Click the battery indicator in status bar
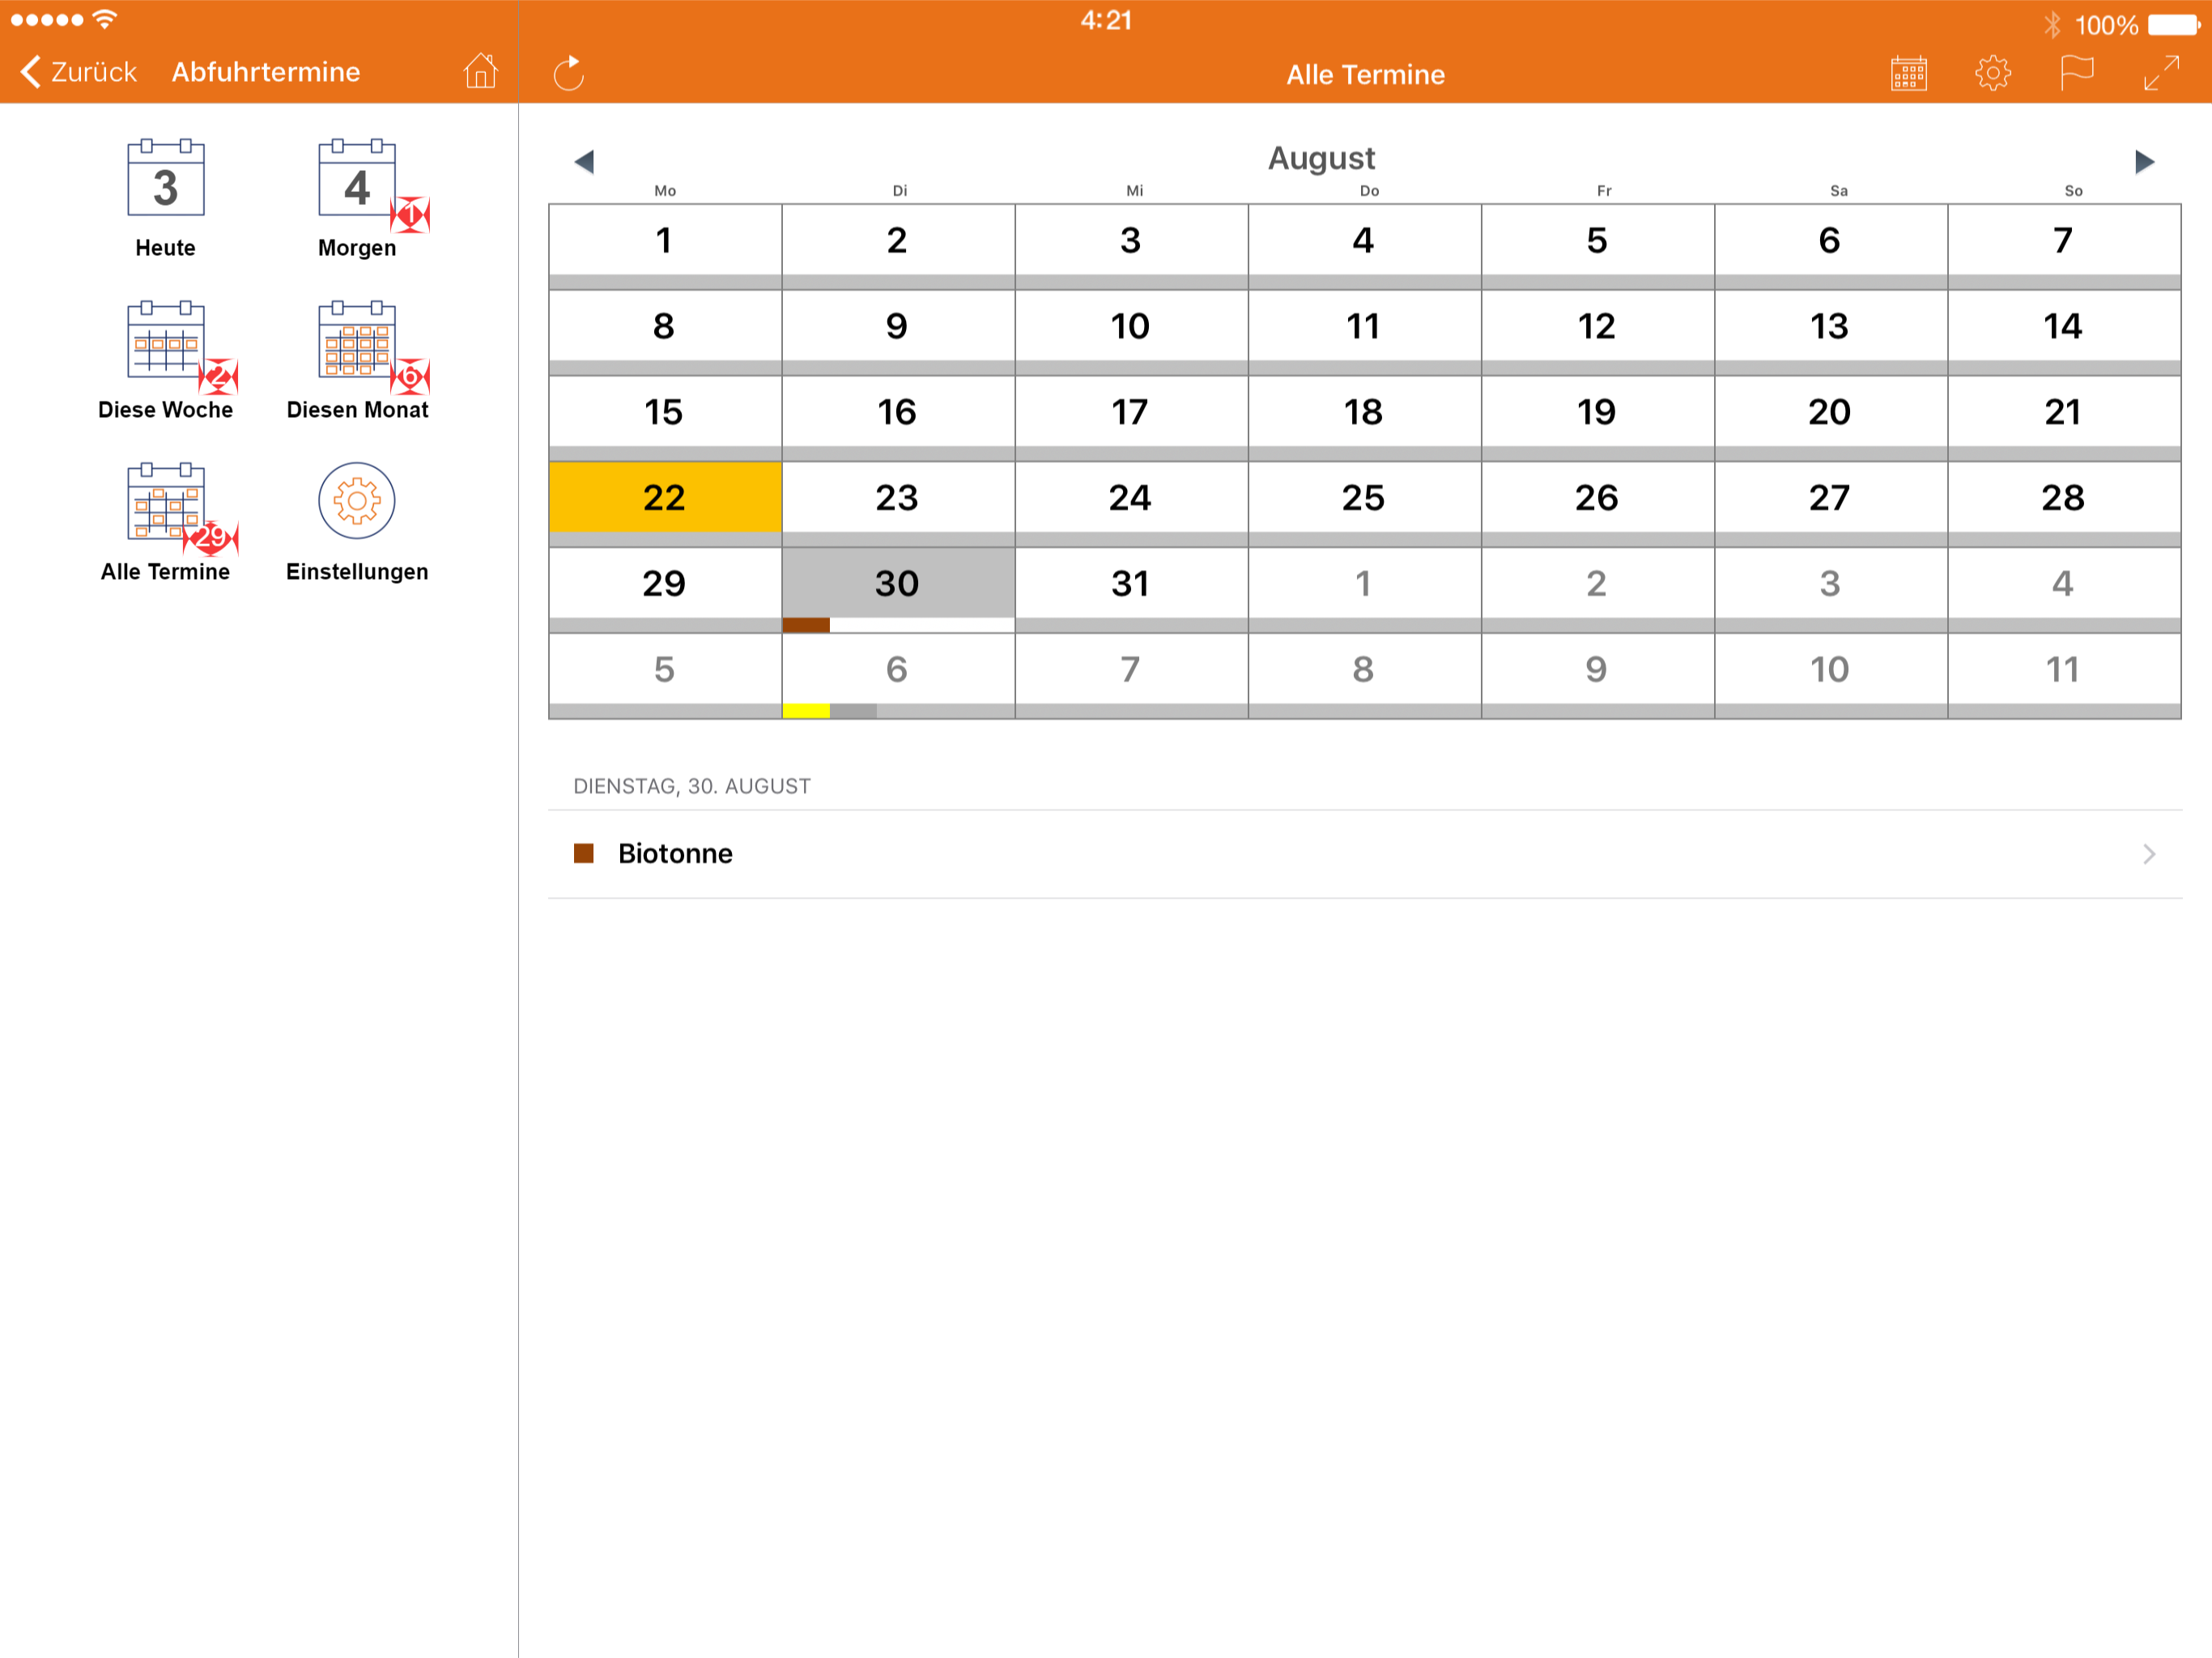2212x1658 pixels. [2175, 24]
